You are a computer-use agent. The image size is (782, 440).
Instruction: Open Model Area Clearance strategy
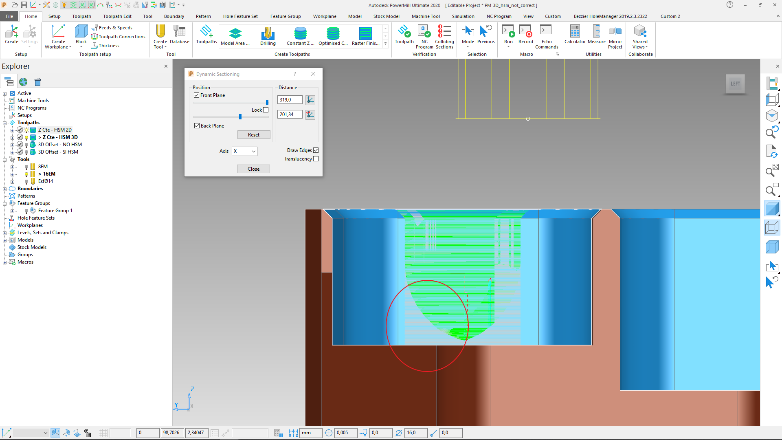pyautogui.click(x=235, y=36)
